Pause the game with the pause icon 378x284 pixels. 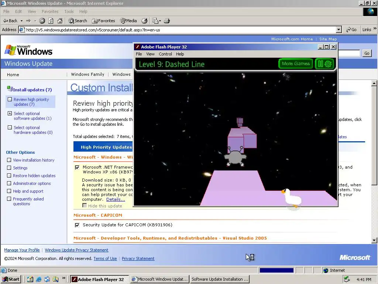point(320,64)
